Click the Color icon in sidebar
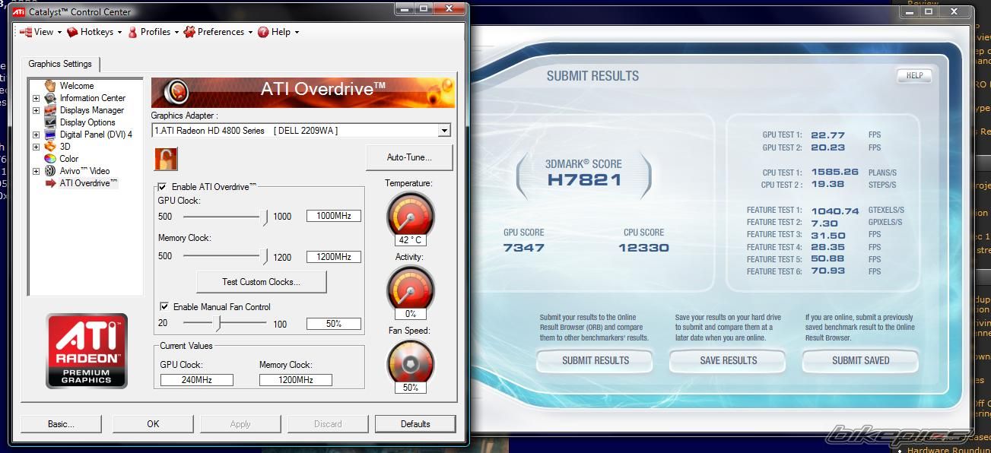991x453 pixels. click(50, 159)
